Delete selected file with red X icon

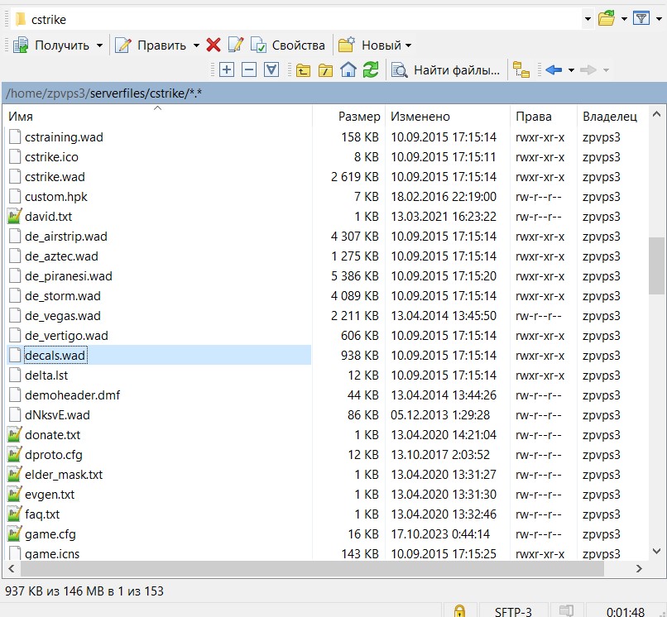[x=214, y=45]
